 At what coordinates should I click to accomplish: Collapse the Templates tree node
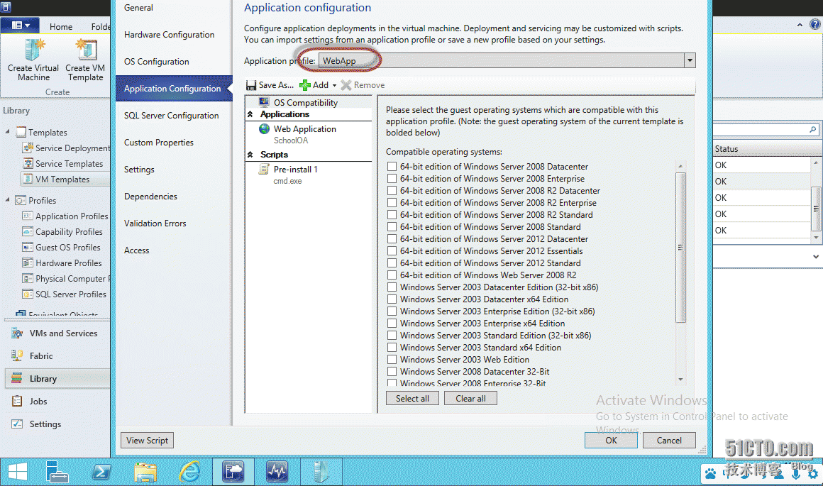[x=7, y=132]
